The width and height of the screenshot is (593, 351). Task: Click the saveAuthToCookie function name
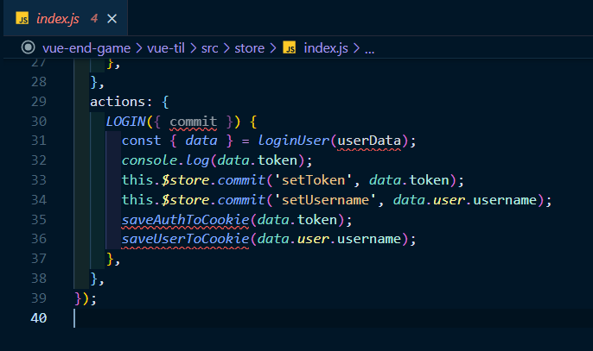pyautogui.click(x=185, y=220)
